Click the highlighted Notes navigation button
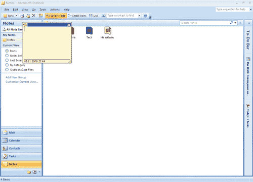 pyautogui.click(x=21, y=164)
